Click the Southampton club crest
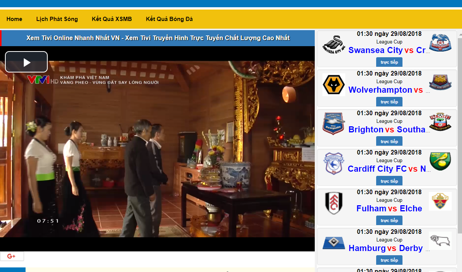 pos(440,122)
